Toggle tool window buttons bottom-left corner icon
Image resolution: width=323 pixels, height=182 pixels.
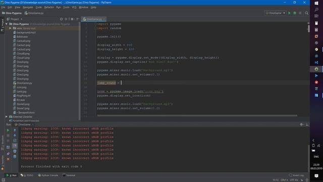3,180
